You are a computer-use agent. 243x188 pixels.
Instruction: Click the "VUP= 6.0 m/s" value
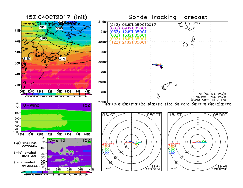click(212, 94)
